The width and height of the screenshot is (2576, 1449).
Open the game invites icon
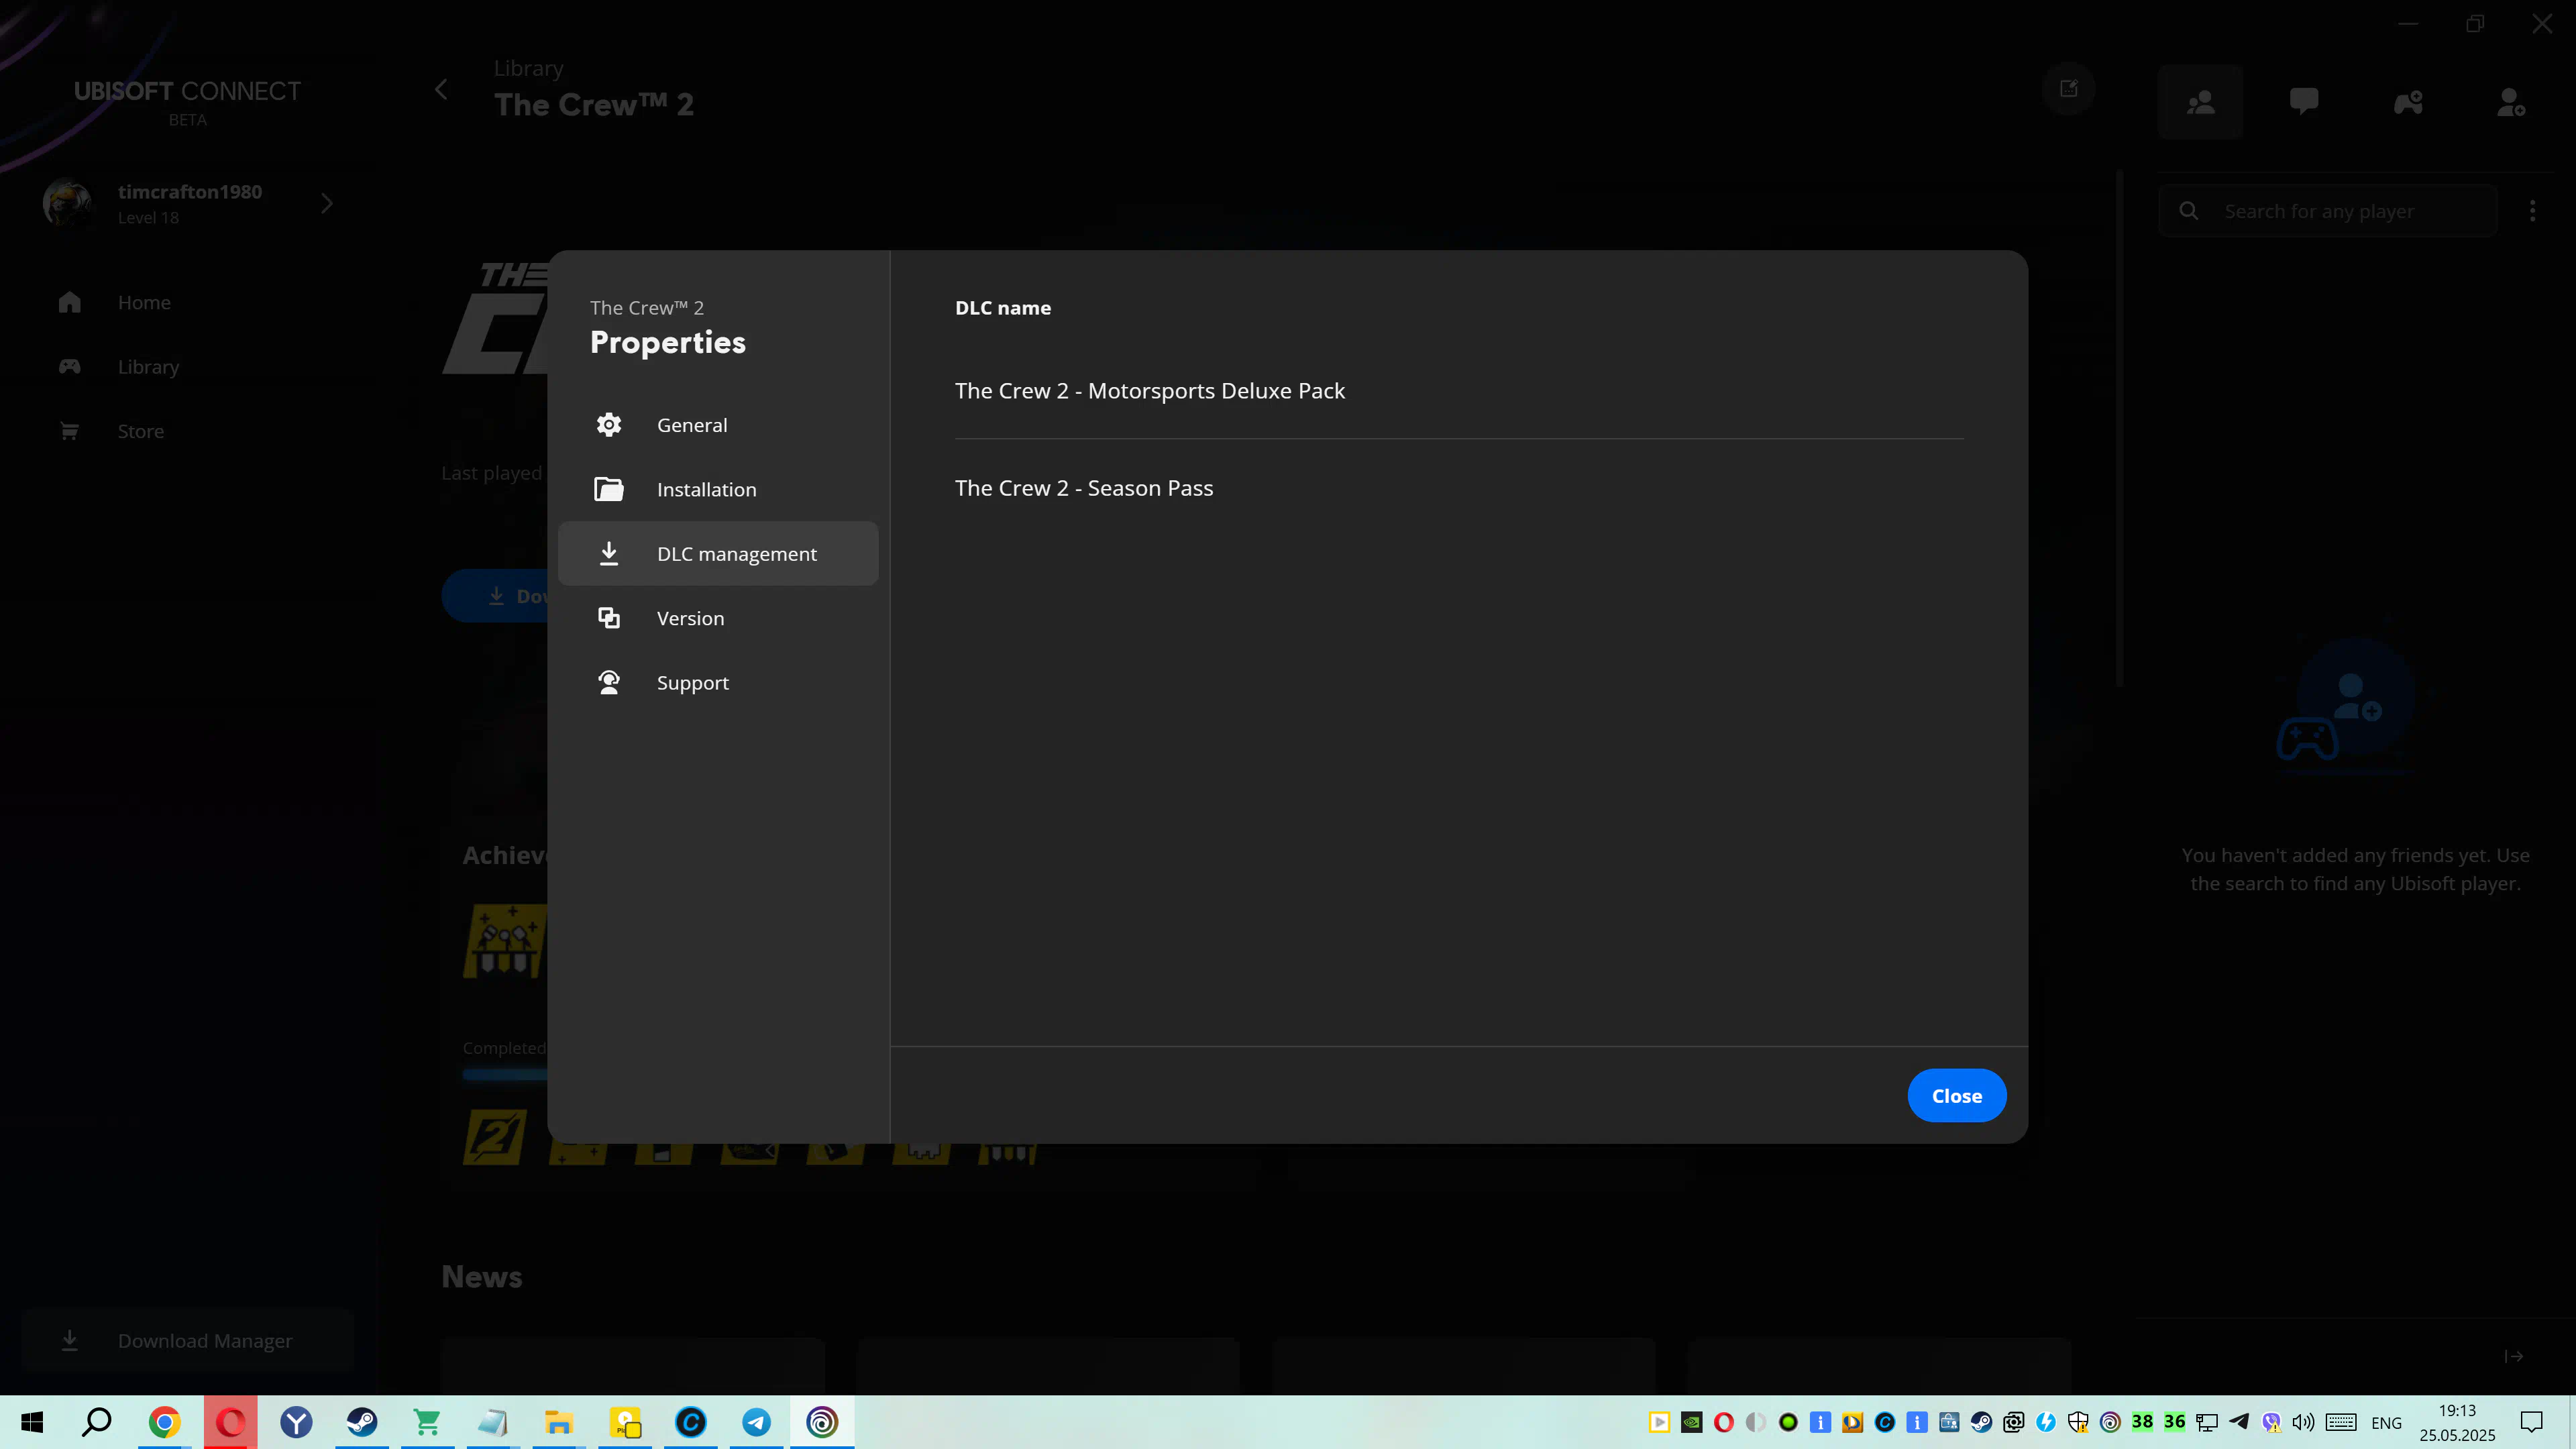point(2408,102)
